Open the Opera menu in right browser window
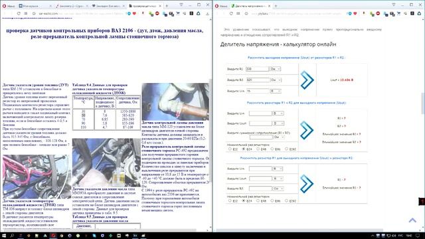Viewport: 425px width, 239px height. point(221,6)
